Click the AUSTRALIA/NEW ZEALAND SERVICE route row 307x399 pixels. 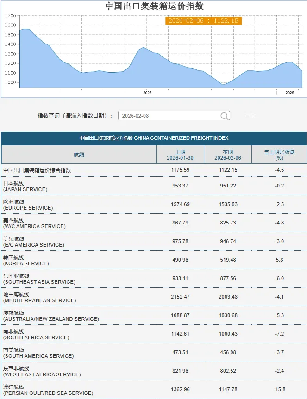154,316
